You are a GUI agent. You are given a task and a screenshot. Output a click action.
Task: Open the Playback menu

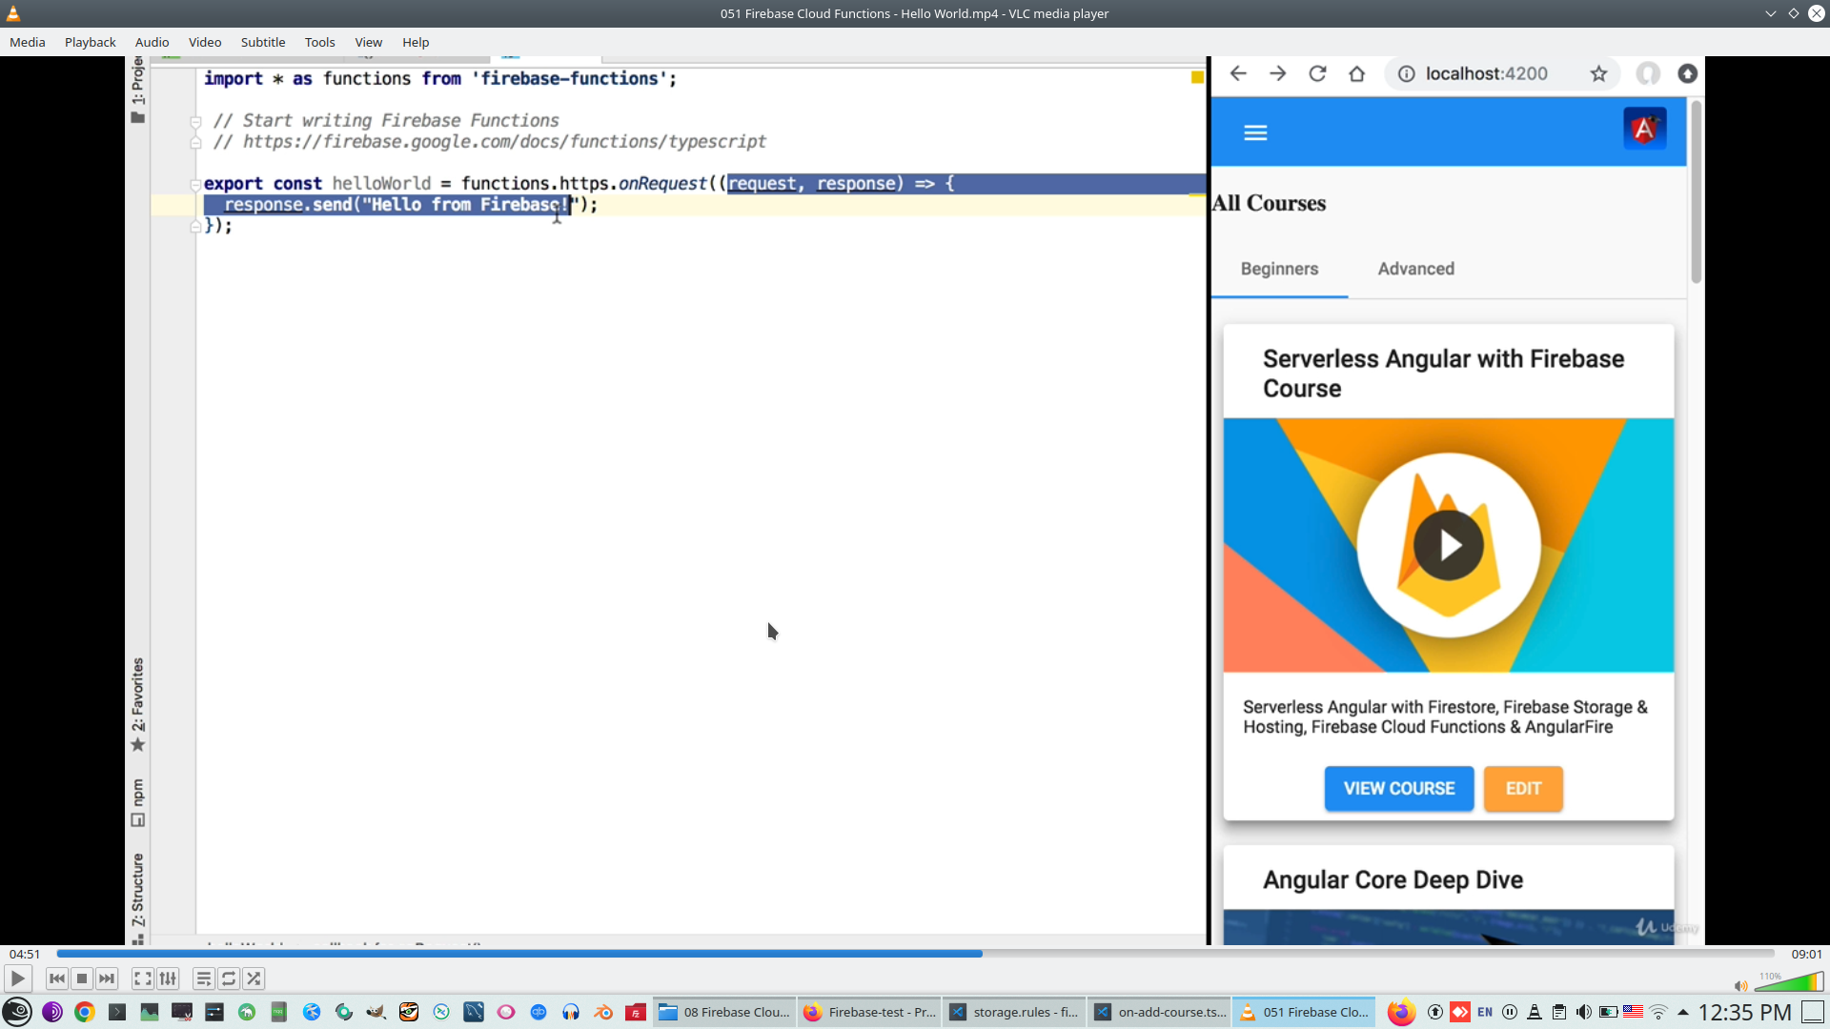90,42
